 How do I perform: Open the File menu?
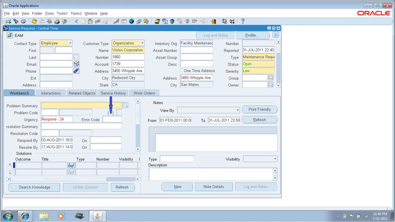point(7,13)
